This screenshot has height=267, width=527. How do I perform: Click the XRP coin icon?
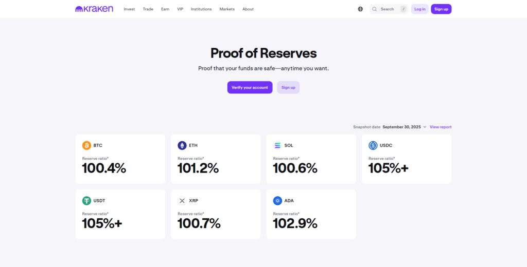coord(182,201)
